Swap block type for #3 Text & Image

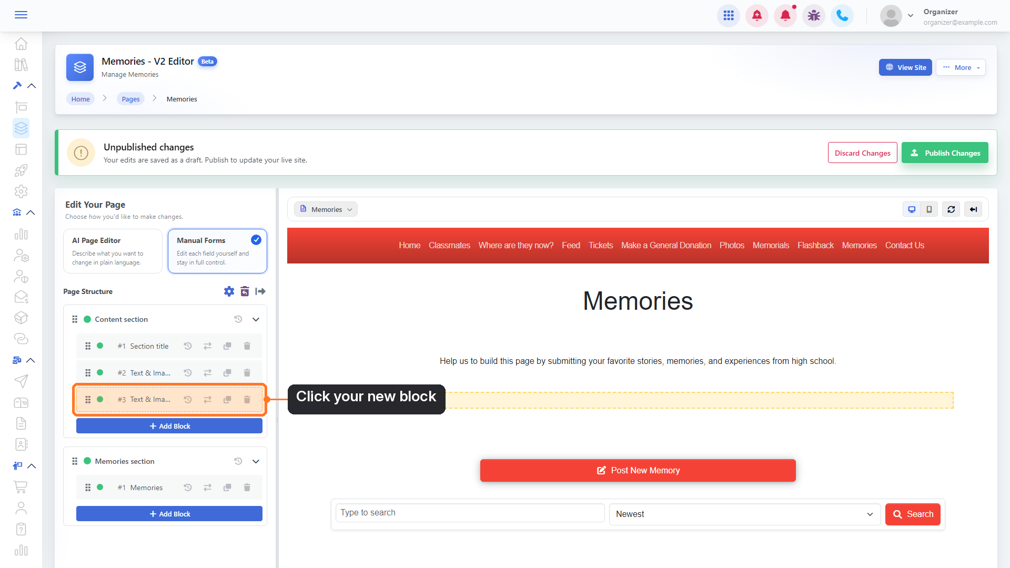208,400
